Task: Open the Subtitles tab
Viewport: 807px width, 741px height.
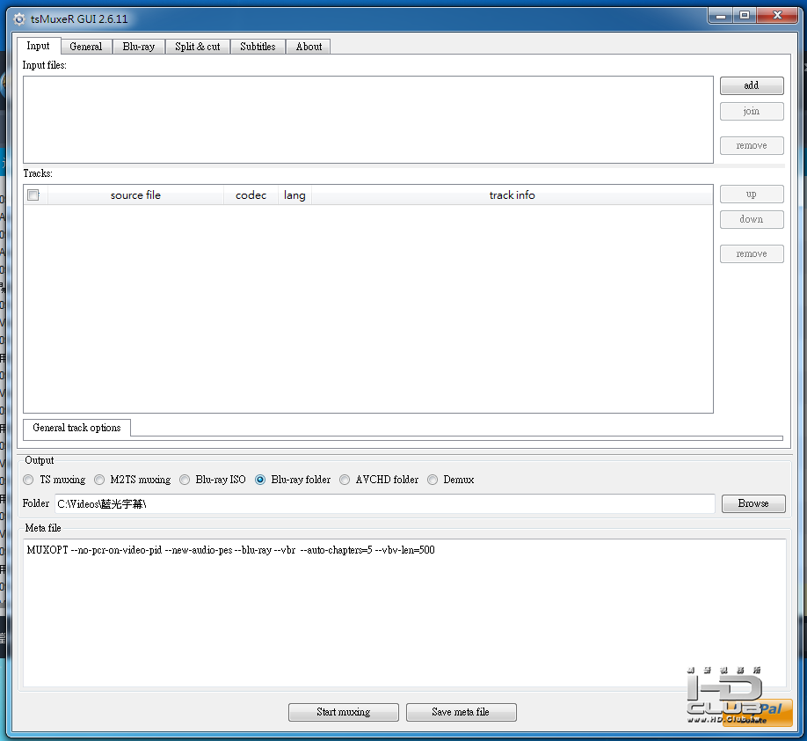Action: click(258, 47)
